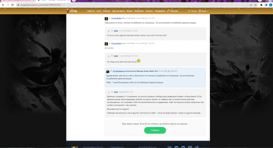Click the browser address bar URL
Image resolution: width=273 pixels, height=148 pixels.
pos(41,5)
